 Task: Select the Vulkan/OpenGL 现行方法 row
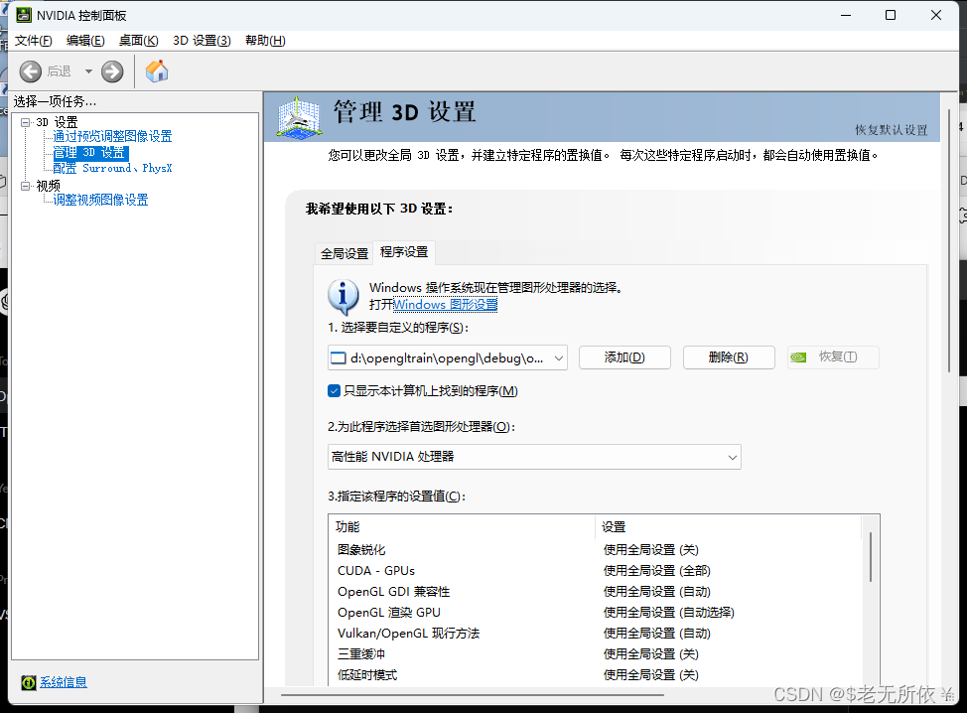point(595,634)
